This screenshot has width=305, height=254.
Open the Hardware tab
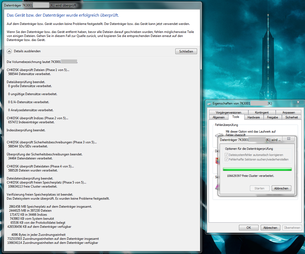click(253, 117)
